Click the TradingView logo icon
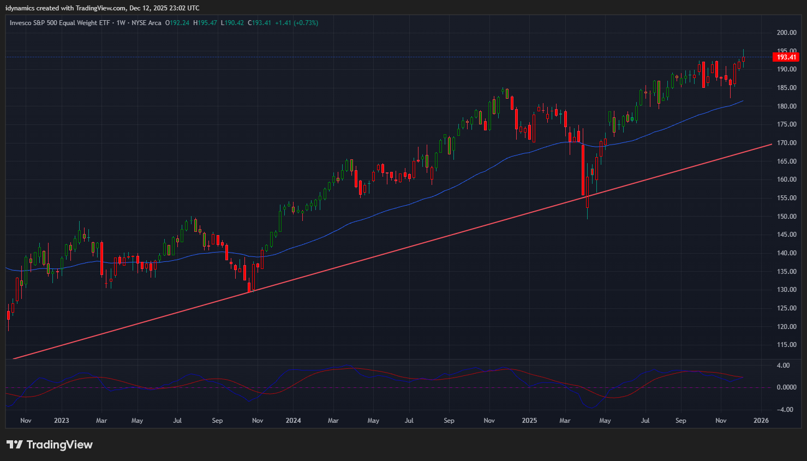Screen dimensions: 807x461 click(15, 445)
